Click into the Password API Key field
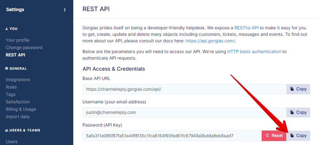 click(x=172, y=136)
